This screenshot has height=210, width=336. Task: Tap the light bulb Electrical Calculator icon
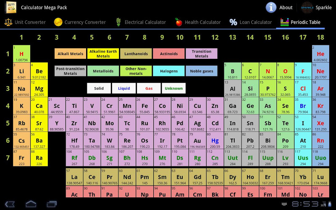(118, 22)
